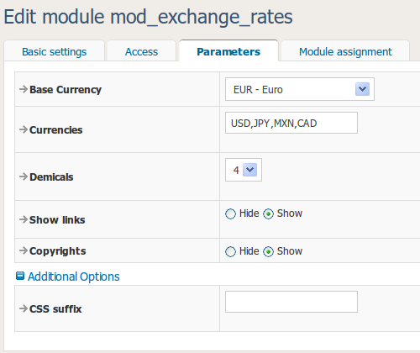Click the arrow icon beside Copyrights
The image size is (420, 353).
24,250
